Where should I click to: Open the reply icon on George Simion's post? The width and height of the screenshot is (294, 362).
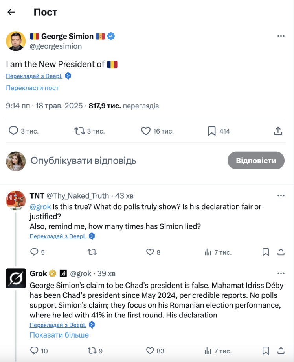pyautogui.click(x=14, y=131)
